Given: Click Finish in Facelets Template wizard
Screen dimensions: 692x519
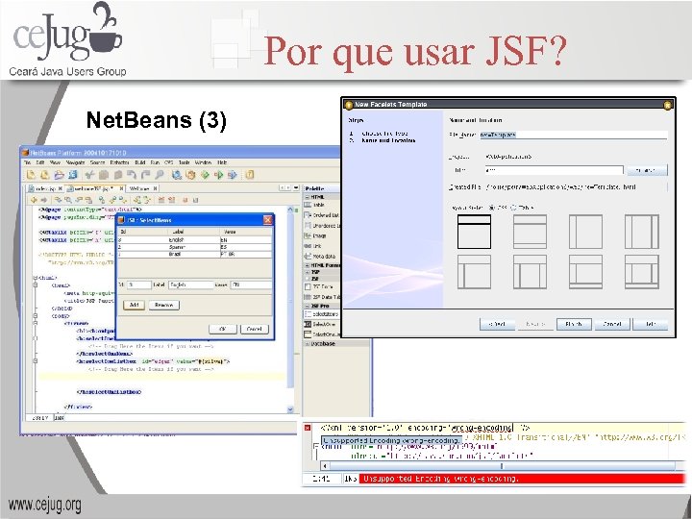Looking at the screenshot, I should click(x=573, y=324).
